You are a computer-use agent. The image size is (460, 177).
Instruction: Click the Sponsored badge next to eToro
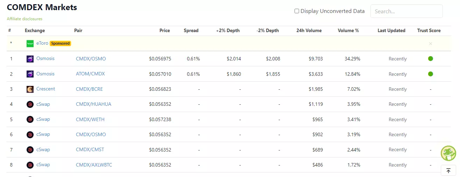coord(61,43)
